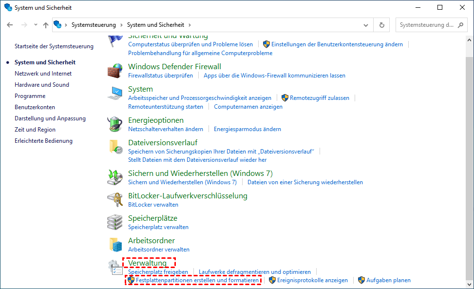474x289 pixels.
Task: Click Computernamen anzeigen link
Action: click(x=248, y=107)
